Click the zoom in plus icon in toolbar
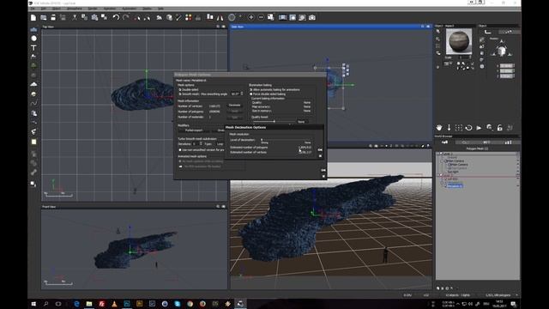Image resolution: width=549 pixels, height=309 pixels. pyautogui.click(x=251, y=17)
